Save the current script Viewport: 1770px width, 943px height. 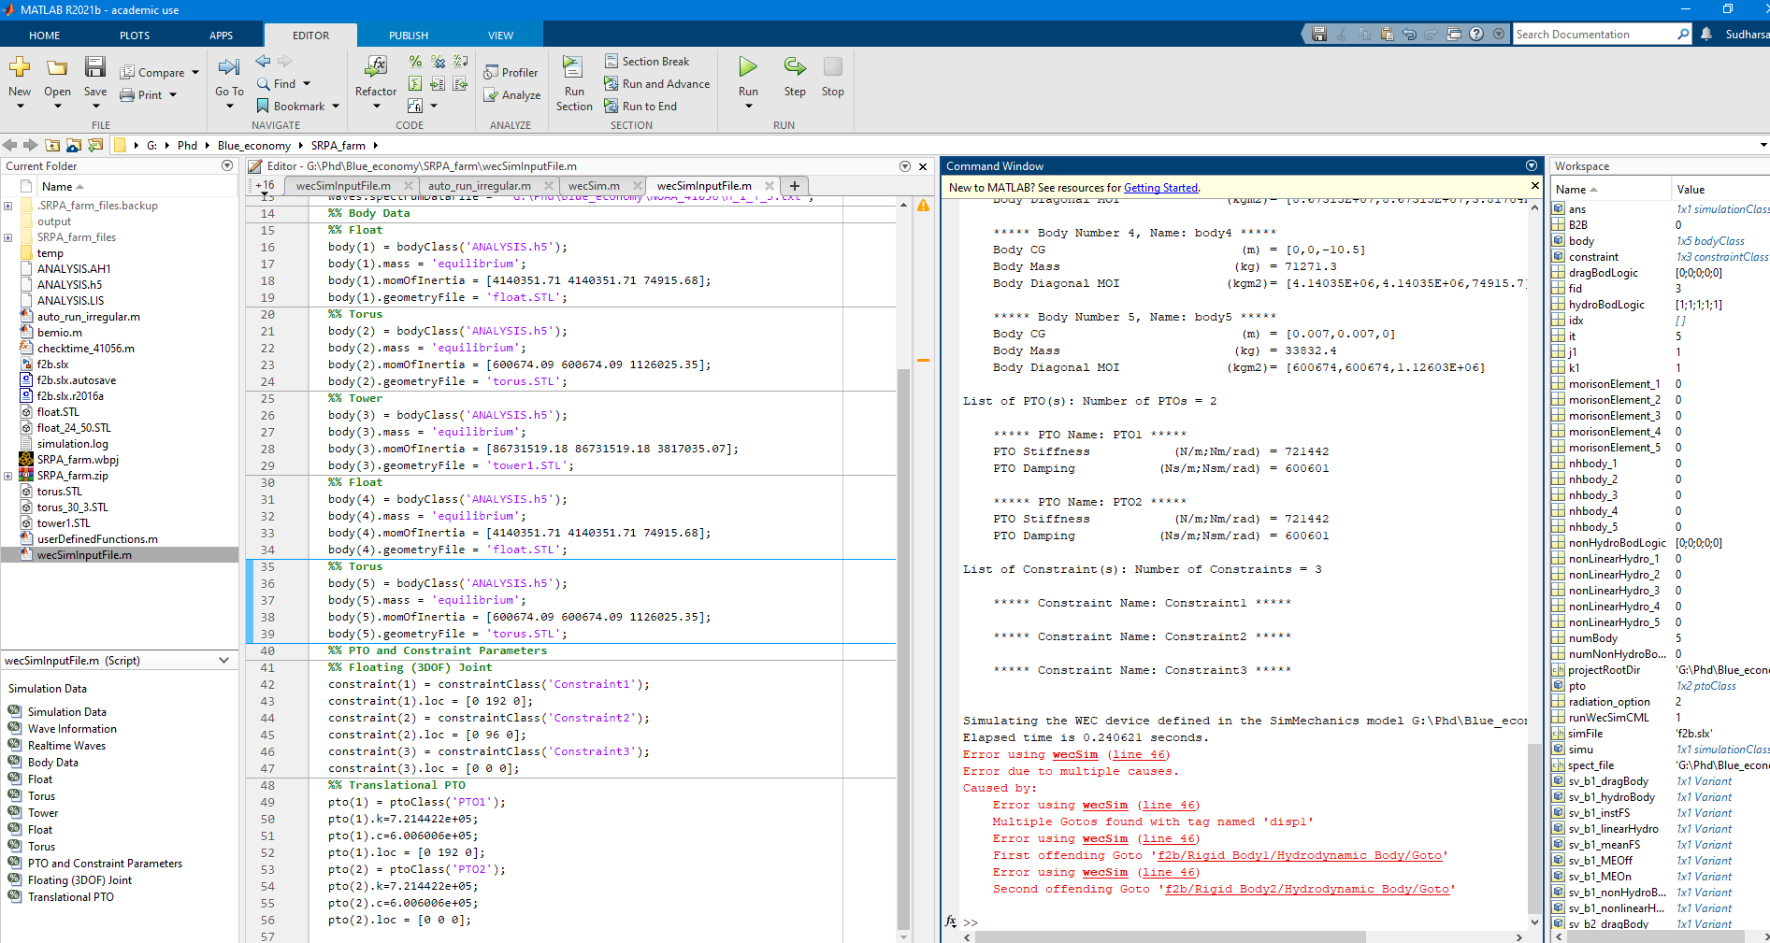pyautogui.click(x=94, y=67)
